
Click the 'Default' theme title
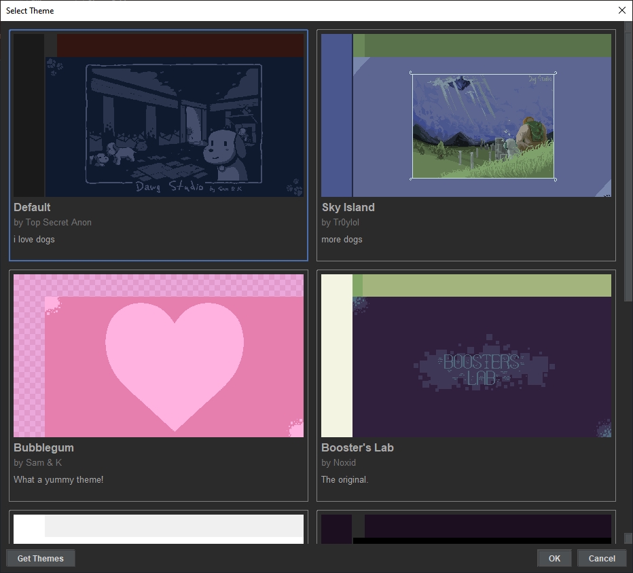click(32, 208)
